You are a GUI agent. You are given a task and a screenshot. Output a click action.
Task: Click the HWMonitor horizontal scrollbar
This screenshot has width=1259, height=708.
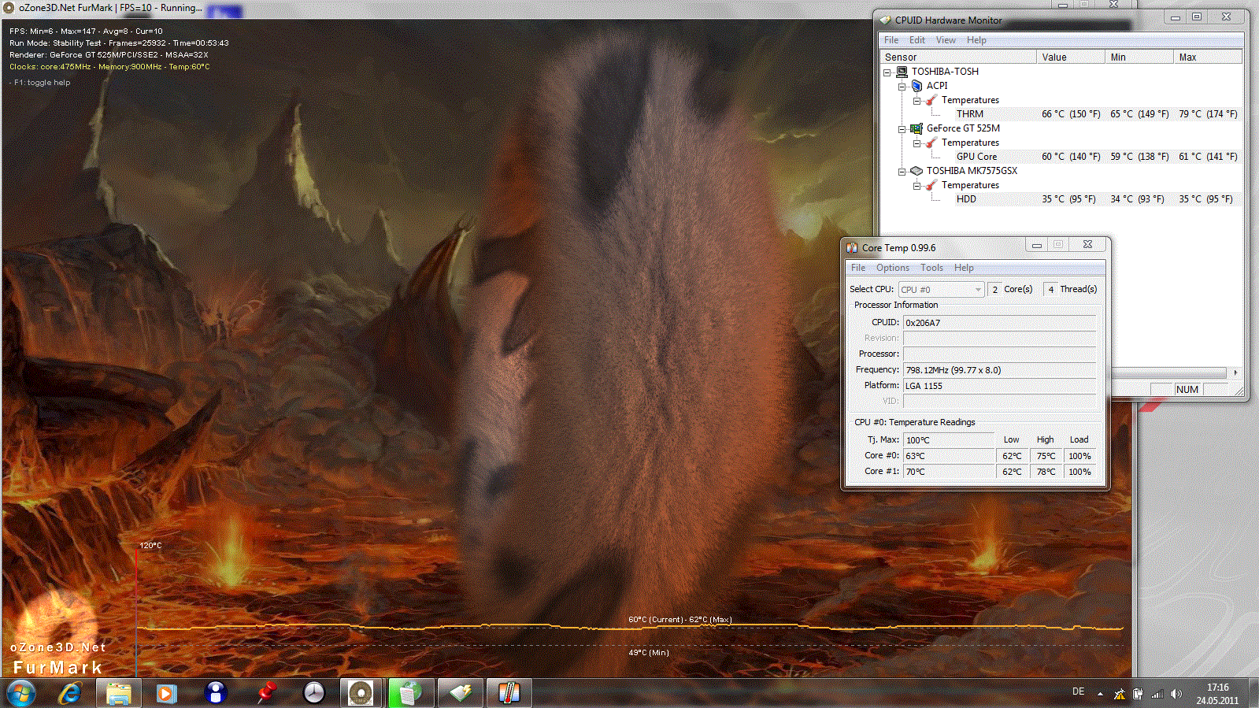click(x=1169, y=373)
